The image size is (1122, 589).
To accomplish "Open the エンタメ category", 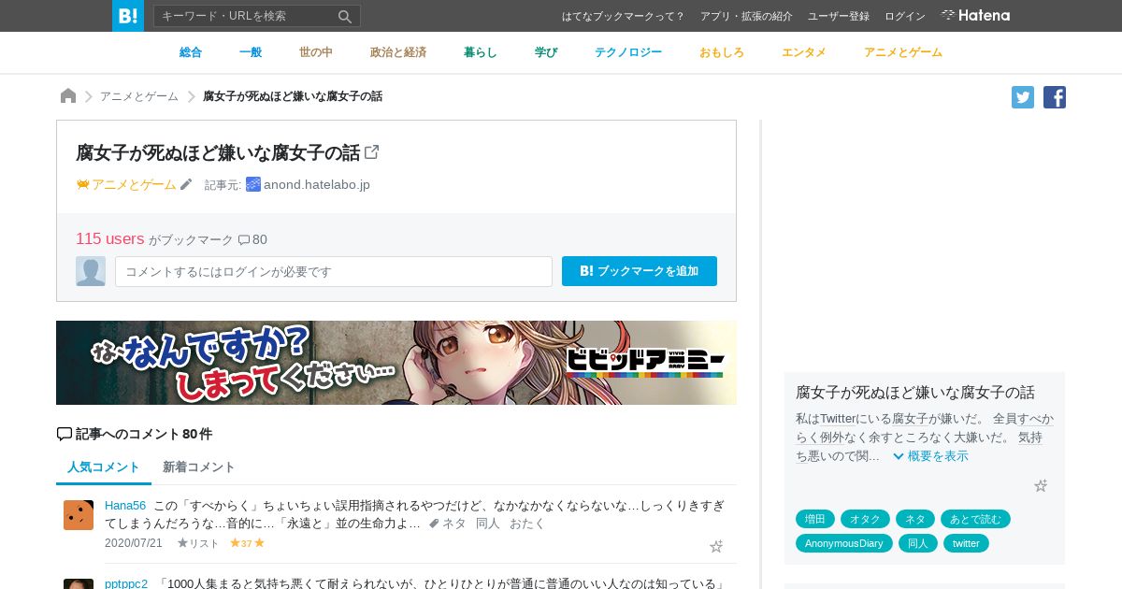I will [804, 52].
